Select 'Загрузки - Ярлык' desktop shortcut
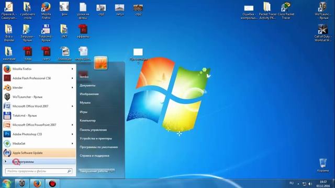 (28, 33)
